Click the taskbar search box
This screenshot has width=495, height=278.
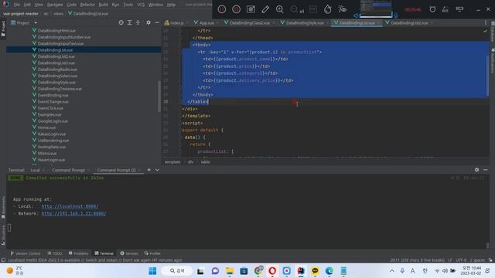[x=177, y=271]
